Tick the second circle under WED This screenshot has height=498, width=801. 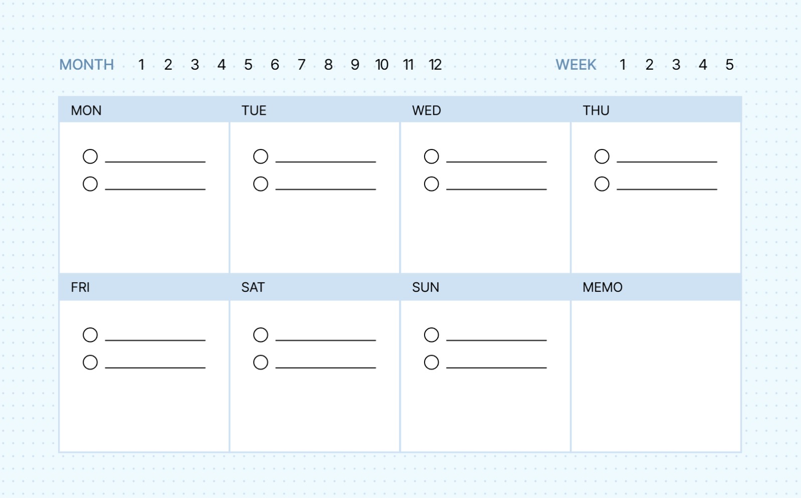[431, 184]
